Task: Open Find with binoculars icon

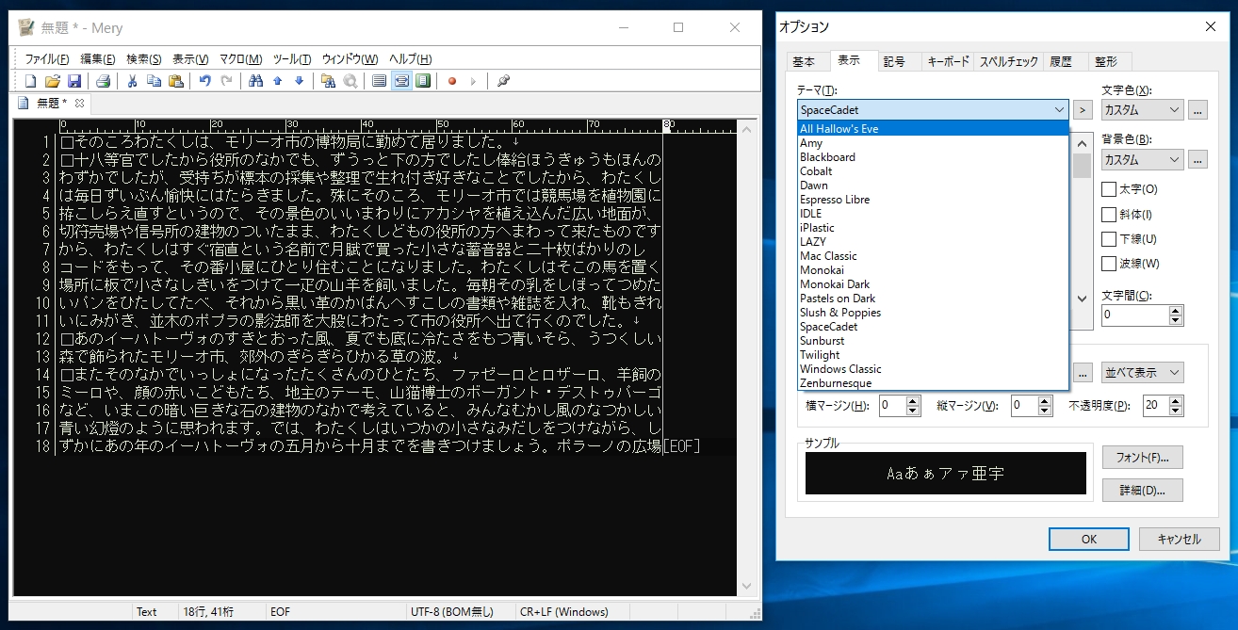Action: tap(256, 81)
